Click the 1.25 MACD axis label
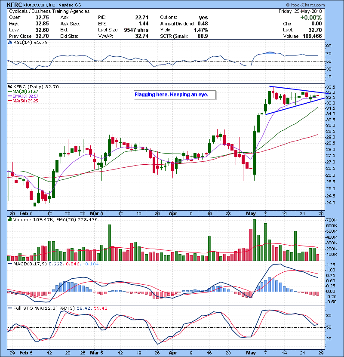Viewport: 344px width, 357px height. 331,265
